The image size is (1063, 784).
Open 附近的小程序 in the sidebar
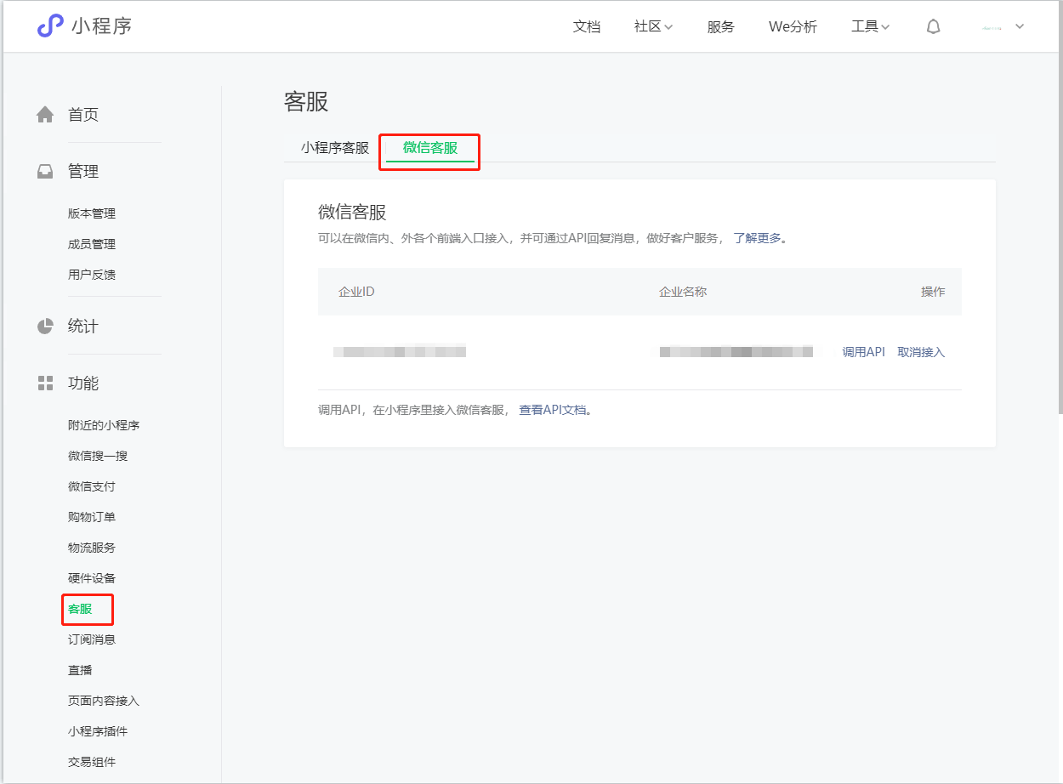(x=104, y=425)
